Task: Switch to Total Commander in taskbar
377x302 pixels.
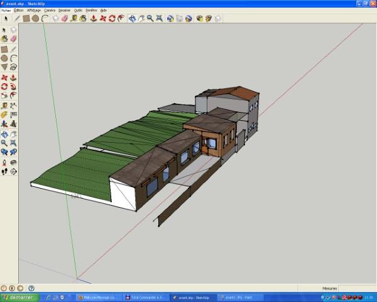Action: (x=145, y=297)
